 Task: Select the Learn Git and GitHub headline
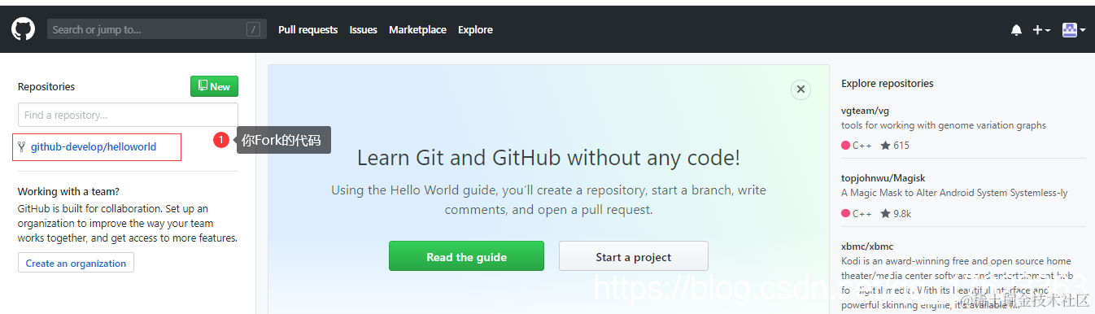pyautogui.click(x=548, y=157)
